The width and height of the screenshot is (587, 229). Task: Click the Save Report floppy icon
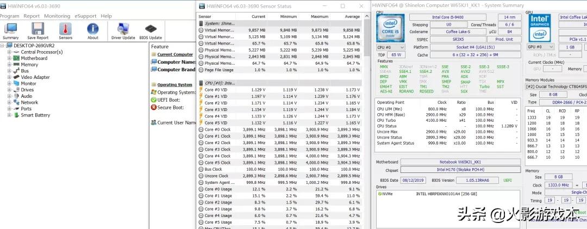pos(38,31)
